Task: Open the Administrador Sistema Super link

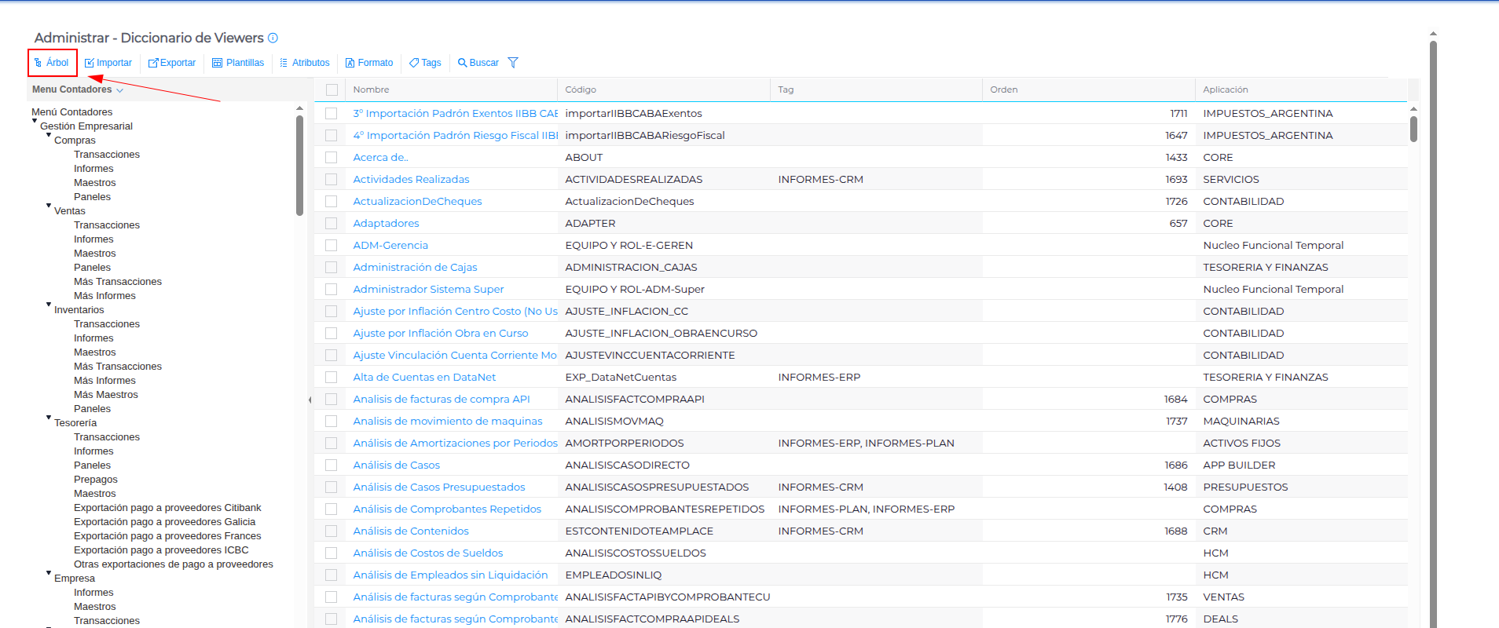Action: (x=428, y=289)
